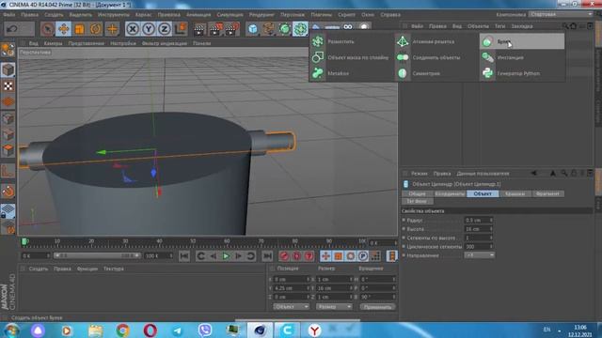Choose the live selection cursor tool
The height and width of the screenshot is (338, 602).
(47, 29)
